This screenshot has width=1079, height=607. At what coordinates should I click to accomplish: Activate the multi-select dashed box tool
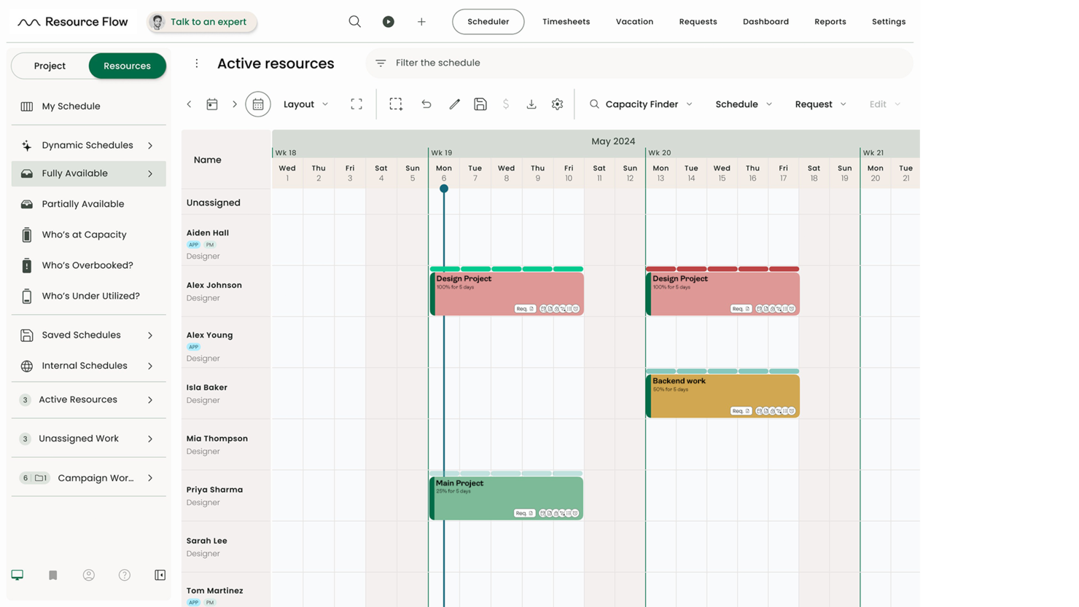pyautogui.click(x=396, y=103)
